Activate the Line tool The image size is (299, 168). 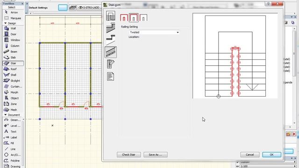(x=13, y=149)
